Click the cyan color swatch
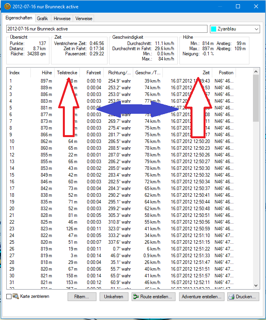 (214, 29)
